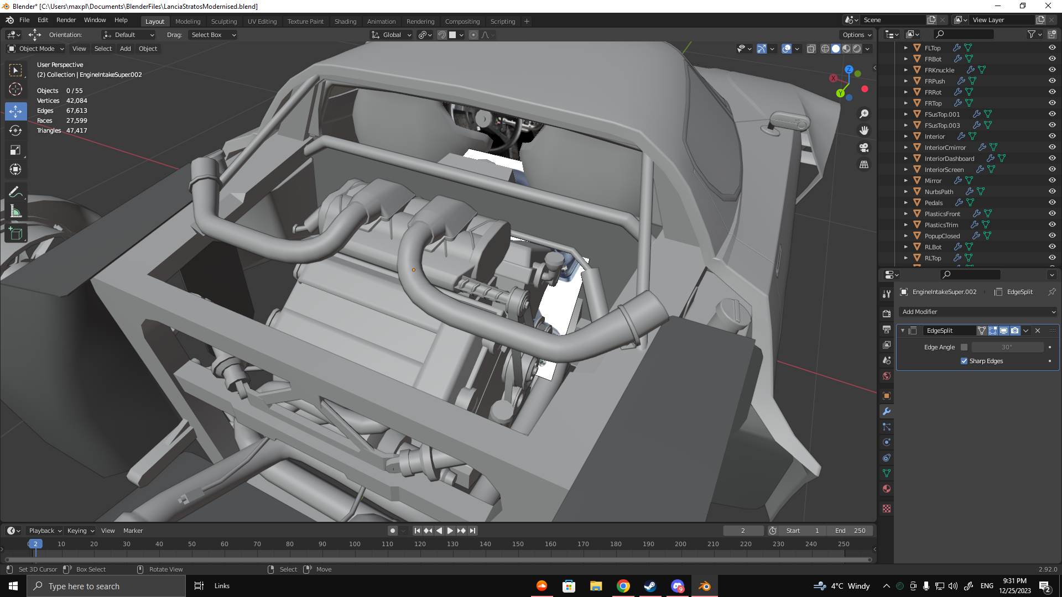Remove the EdgeSplit modifier
This screenshot has width=1062, height=597.
[x=1038, y=331]
